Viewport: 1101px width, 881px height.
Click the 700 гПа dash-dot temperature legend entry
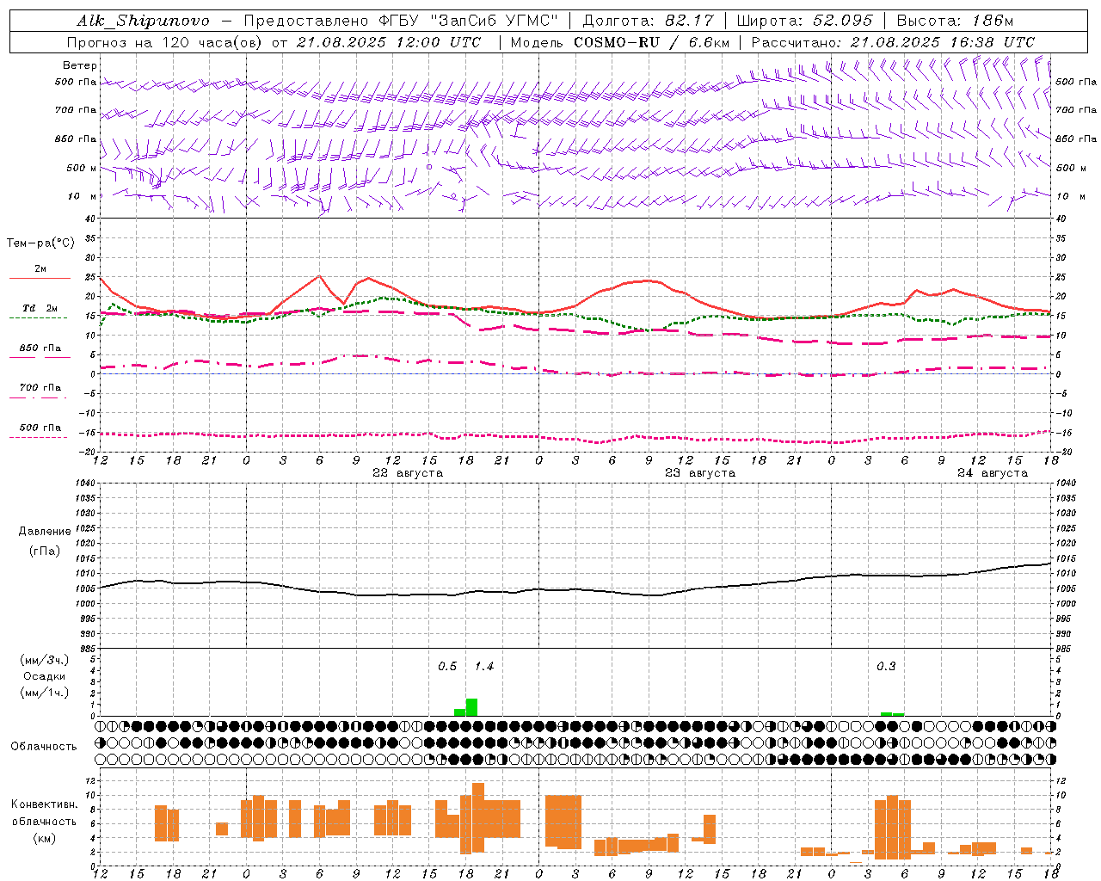40,388
